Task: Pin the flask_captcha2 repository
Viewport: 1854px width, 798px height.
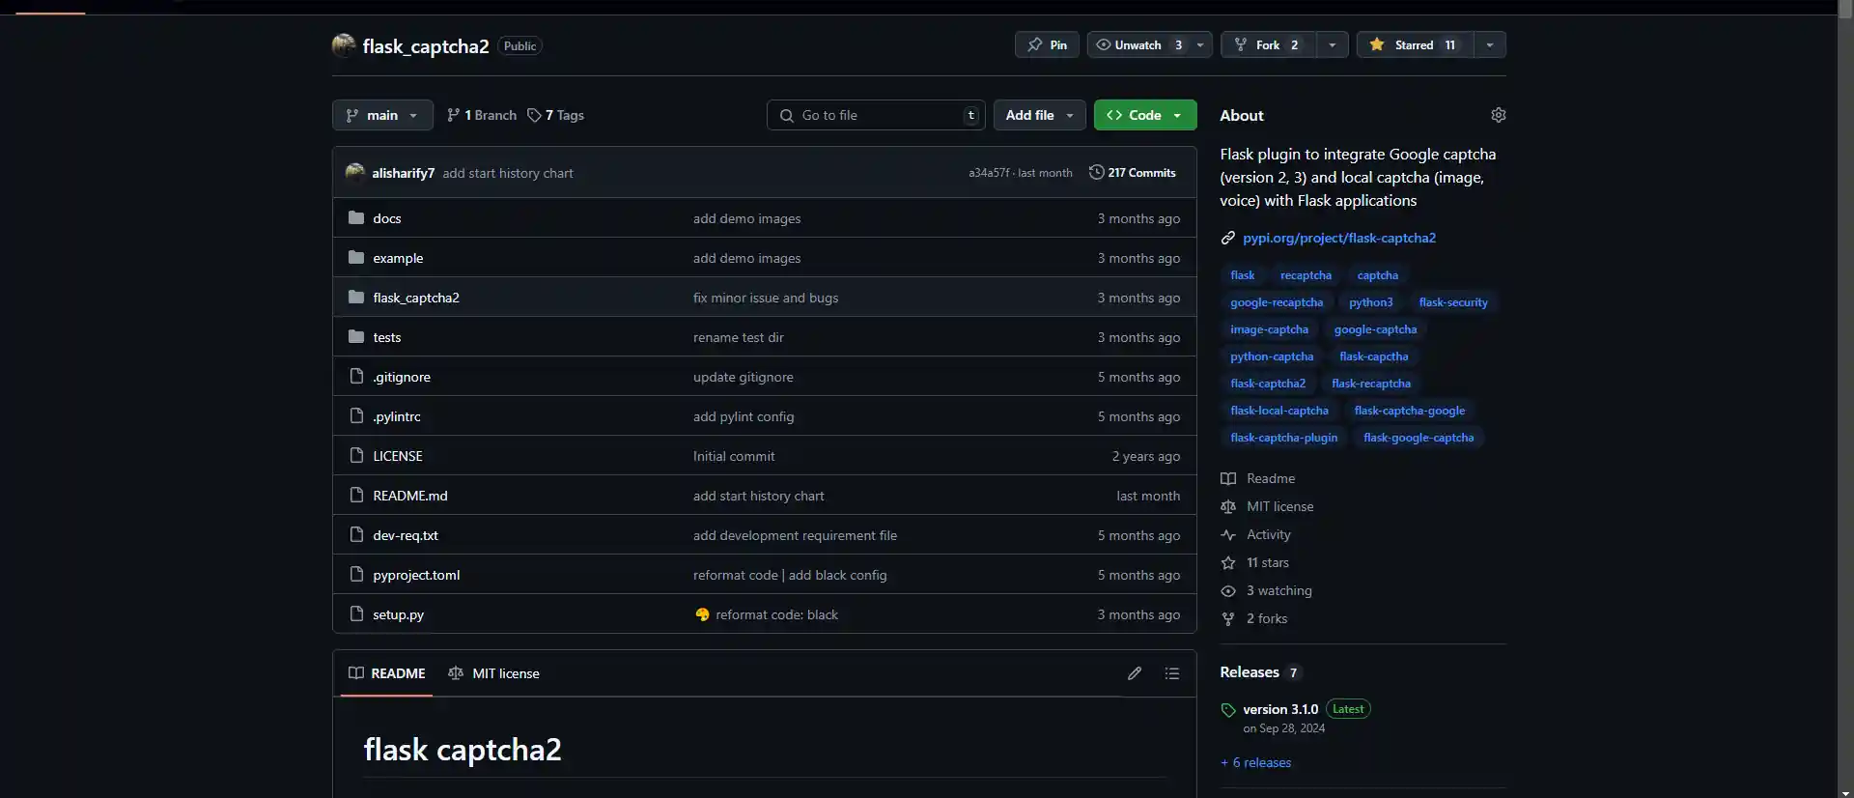Action: (x=1048, y=45)
